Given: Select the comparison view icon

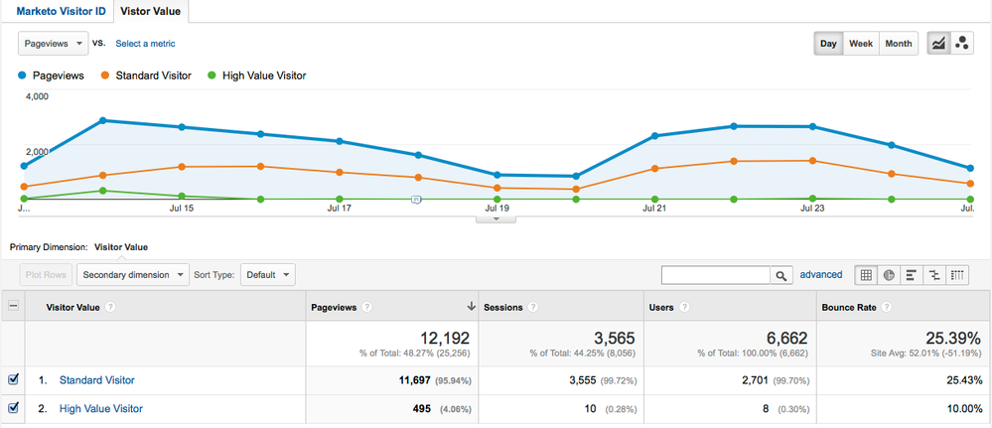Looking at the screenshot, I should point(934,275).
